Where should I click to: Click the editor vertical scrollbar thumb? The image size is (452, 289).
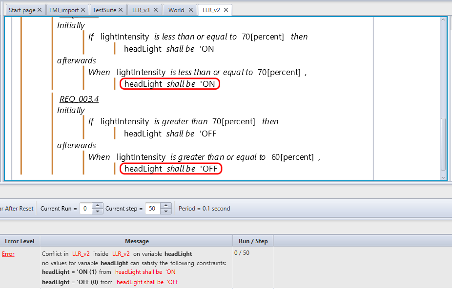click(443, 144)
